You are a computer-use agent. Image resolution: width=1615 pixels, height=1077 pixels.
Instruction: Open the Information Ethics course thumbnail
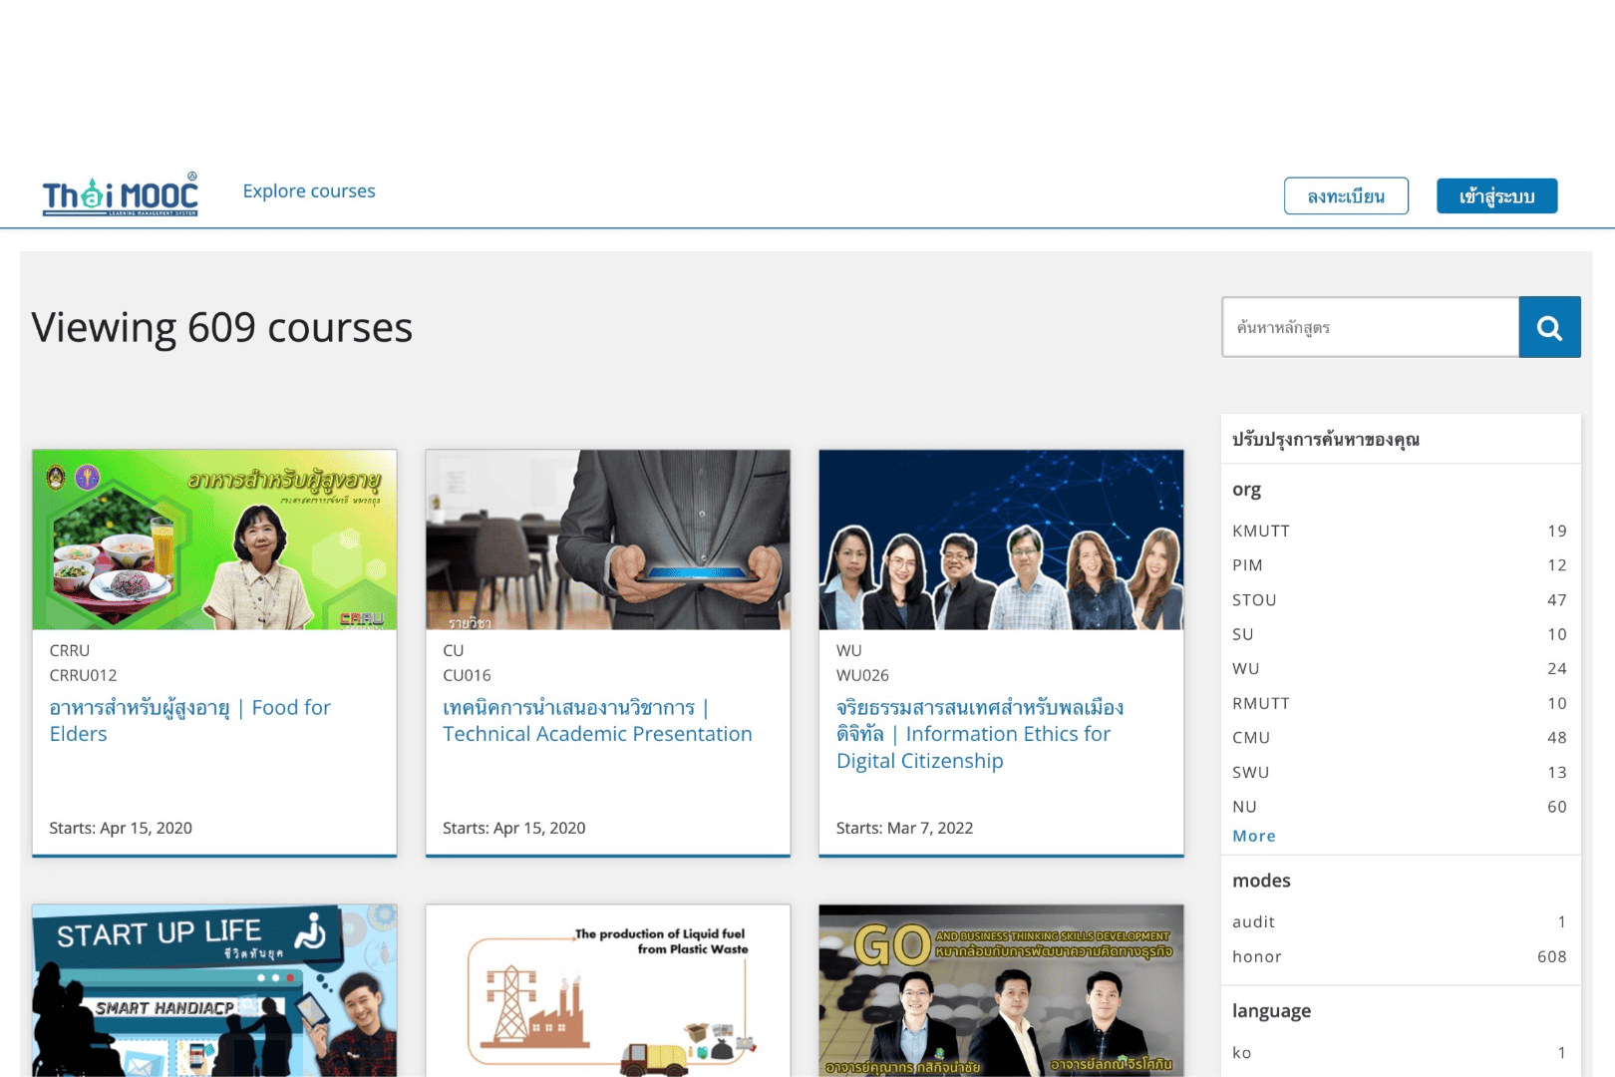click(x=1001, y=539)
